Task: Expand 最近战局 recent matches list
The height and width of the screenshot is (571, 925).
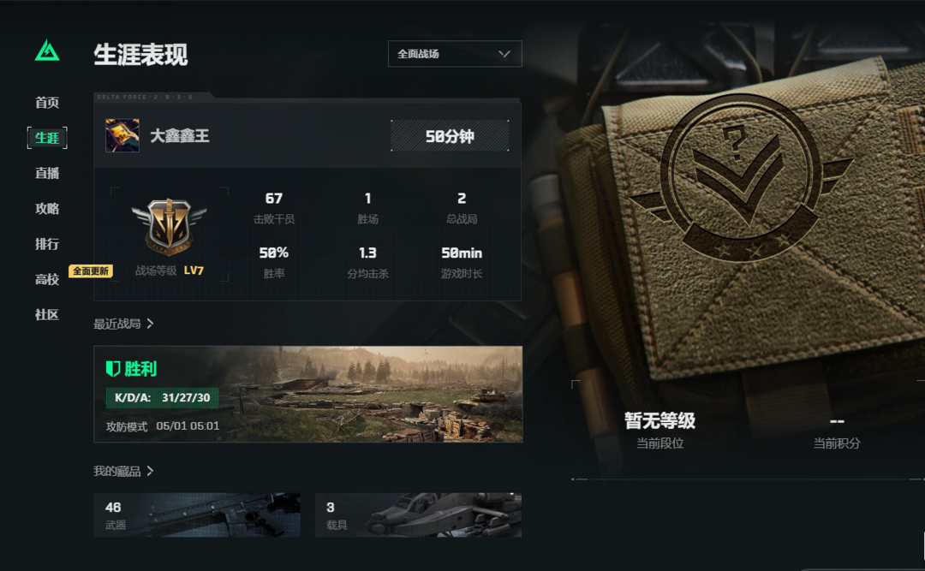Action: [124, 324]
